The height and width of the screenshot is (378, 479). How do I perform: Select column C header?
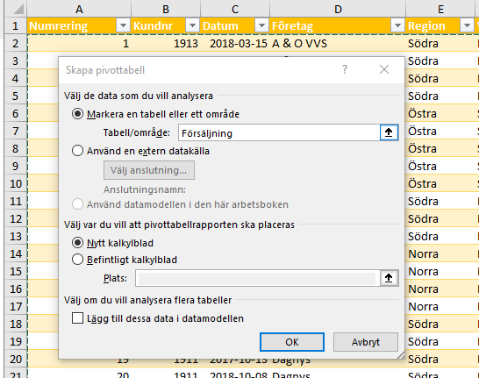235,9
